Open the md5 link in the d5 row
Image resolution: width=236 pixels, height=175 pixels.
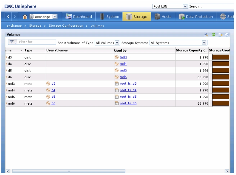[x=123, y=70]
